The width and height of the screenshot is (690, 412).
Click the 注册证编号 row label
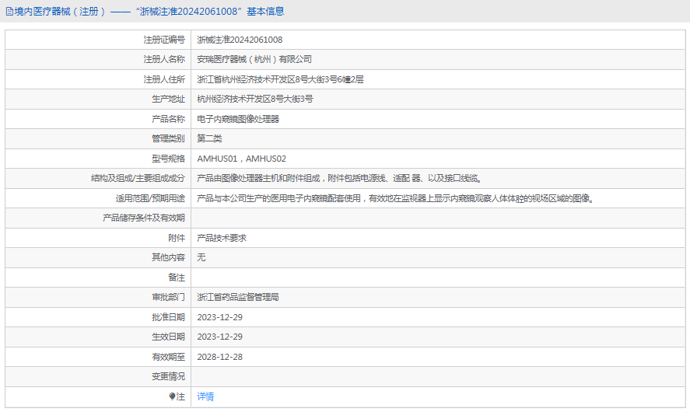pyautogui.click(x=164, y=40)
